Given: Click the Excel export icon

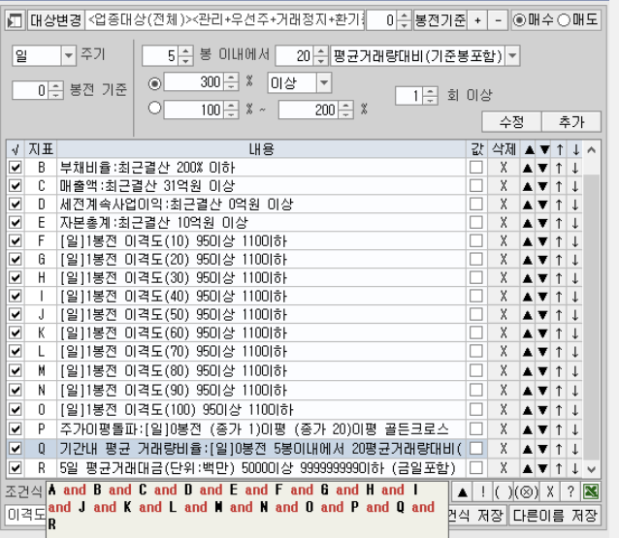Looking at the screenshot, I should point(590,491).
